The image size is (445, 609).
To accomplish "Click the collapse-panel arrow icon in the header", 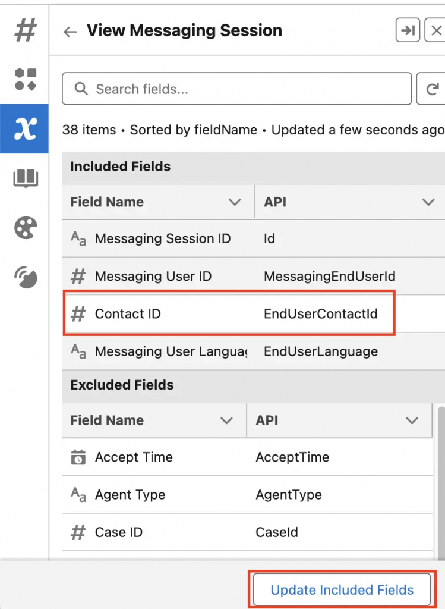I will point(408,30).
